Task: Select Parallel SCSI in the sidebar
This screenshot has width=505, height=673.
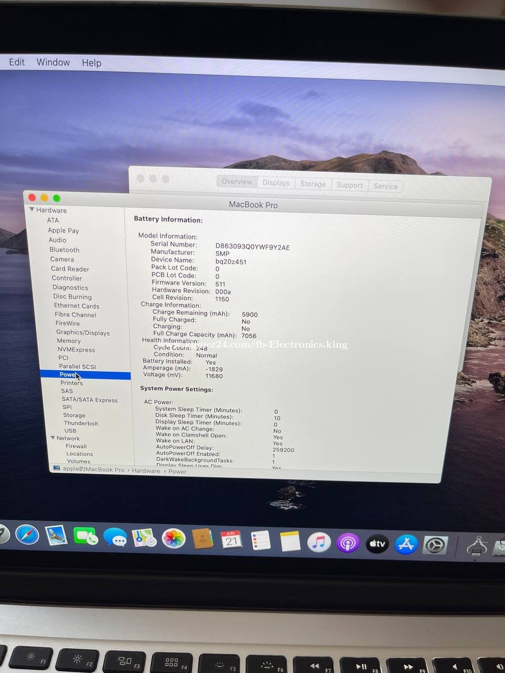Action: click(x=77, y=366)
